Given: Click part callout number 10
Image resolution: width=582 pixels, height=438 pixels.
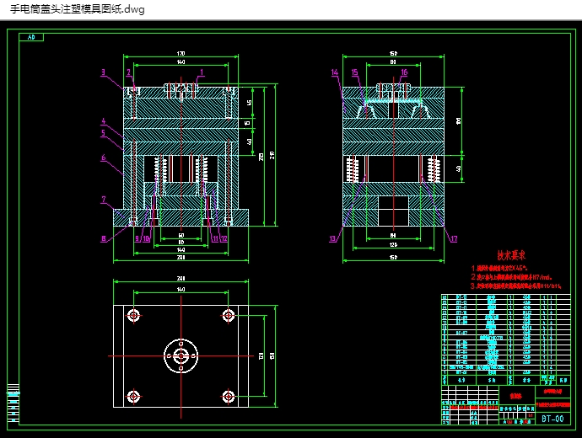Looking at the screenshot, I should click(x=146, y=238).
